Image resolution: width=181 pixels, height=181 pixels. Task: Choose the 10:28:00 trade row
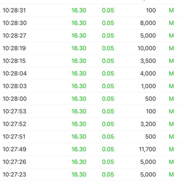[x=91, y=99]
